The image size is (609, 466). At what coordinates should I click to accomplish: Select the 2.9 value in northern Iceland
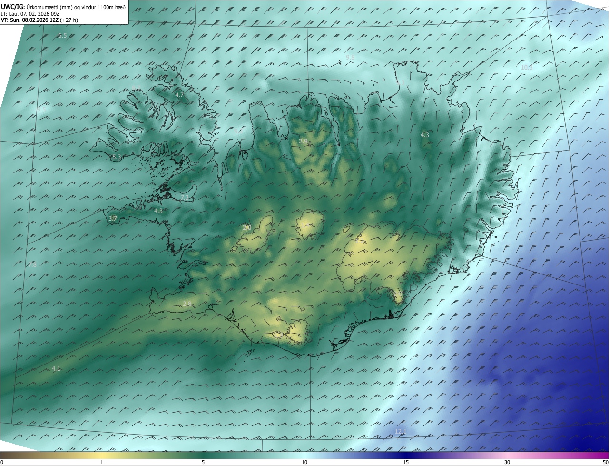(303, 142)
